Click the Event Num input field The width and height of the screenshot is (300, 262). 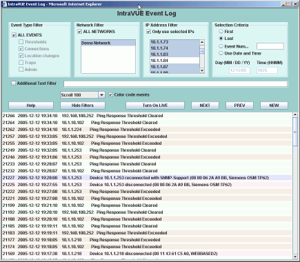tap(270, 46)
